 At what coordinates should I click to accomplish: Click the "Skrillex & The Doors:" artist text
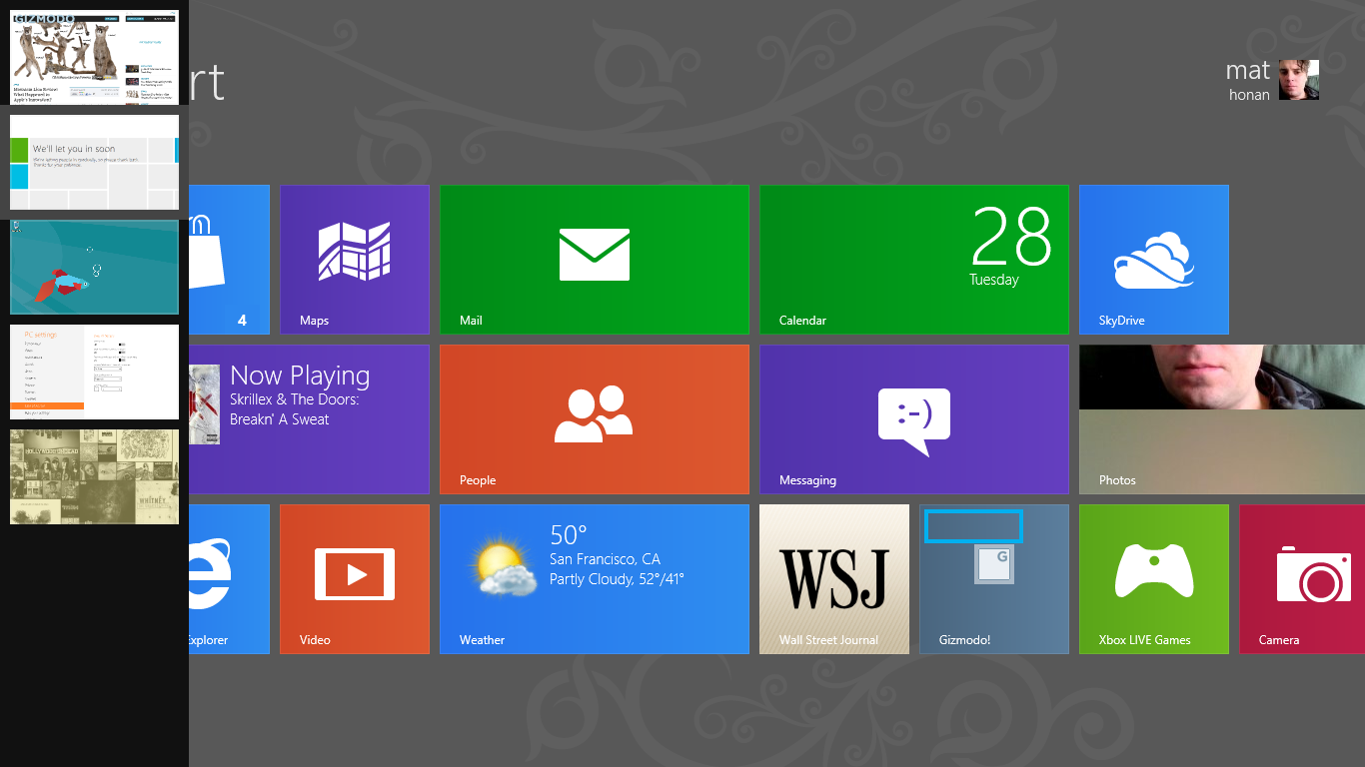pos(295,399)
